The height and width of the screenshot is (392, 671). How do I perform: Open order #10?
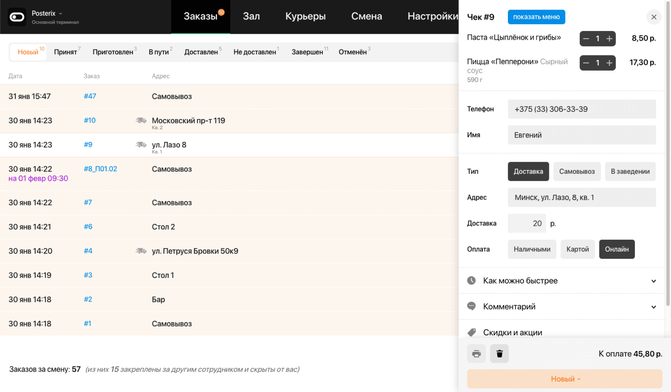pos(90,120)
